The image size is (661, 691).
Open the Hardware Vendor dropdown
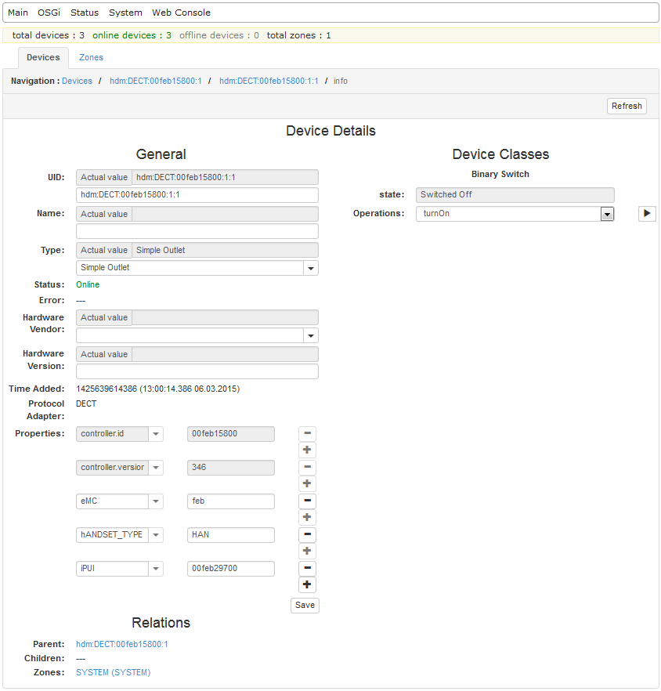311,335
